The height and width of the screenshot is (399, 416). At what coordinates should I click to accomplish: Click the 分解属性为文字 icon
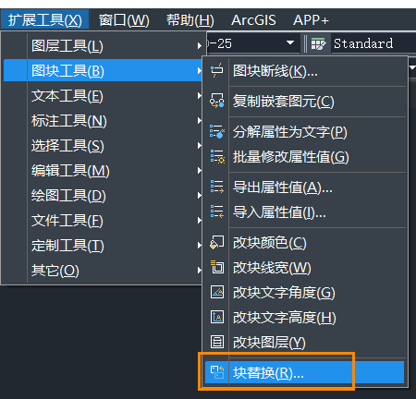click(217, 131)
